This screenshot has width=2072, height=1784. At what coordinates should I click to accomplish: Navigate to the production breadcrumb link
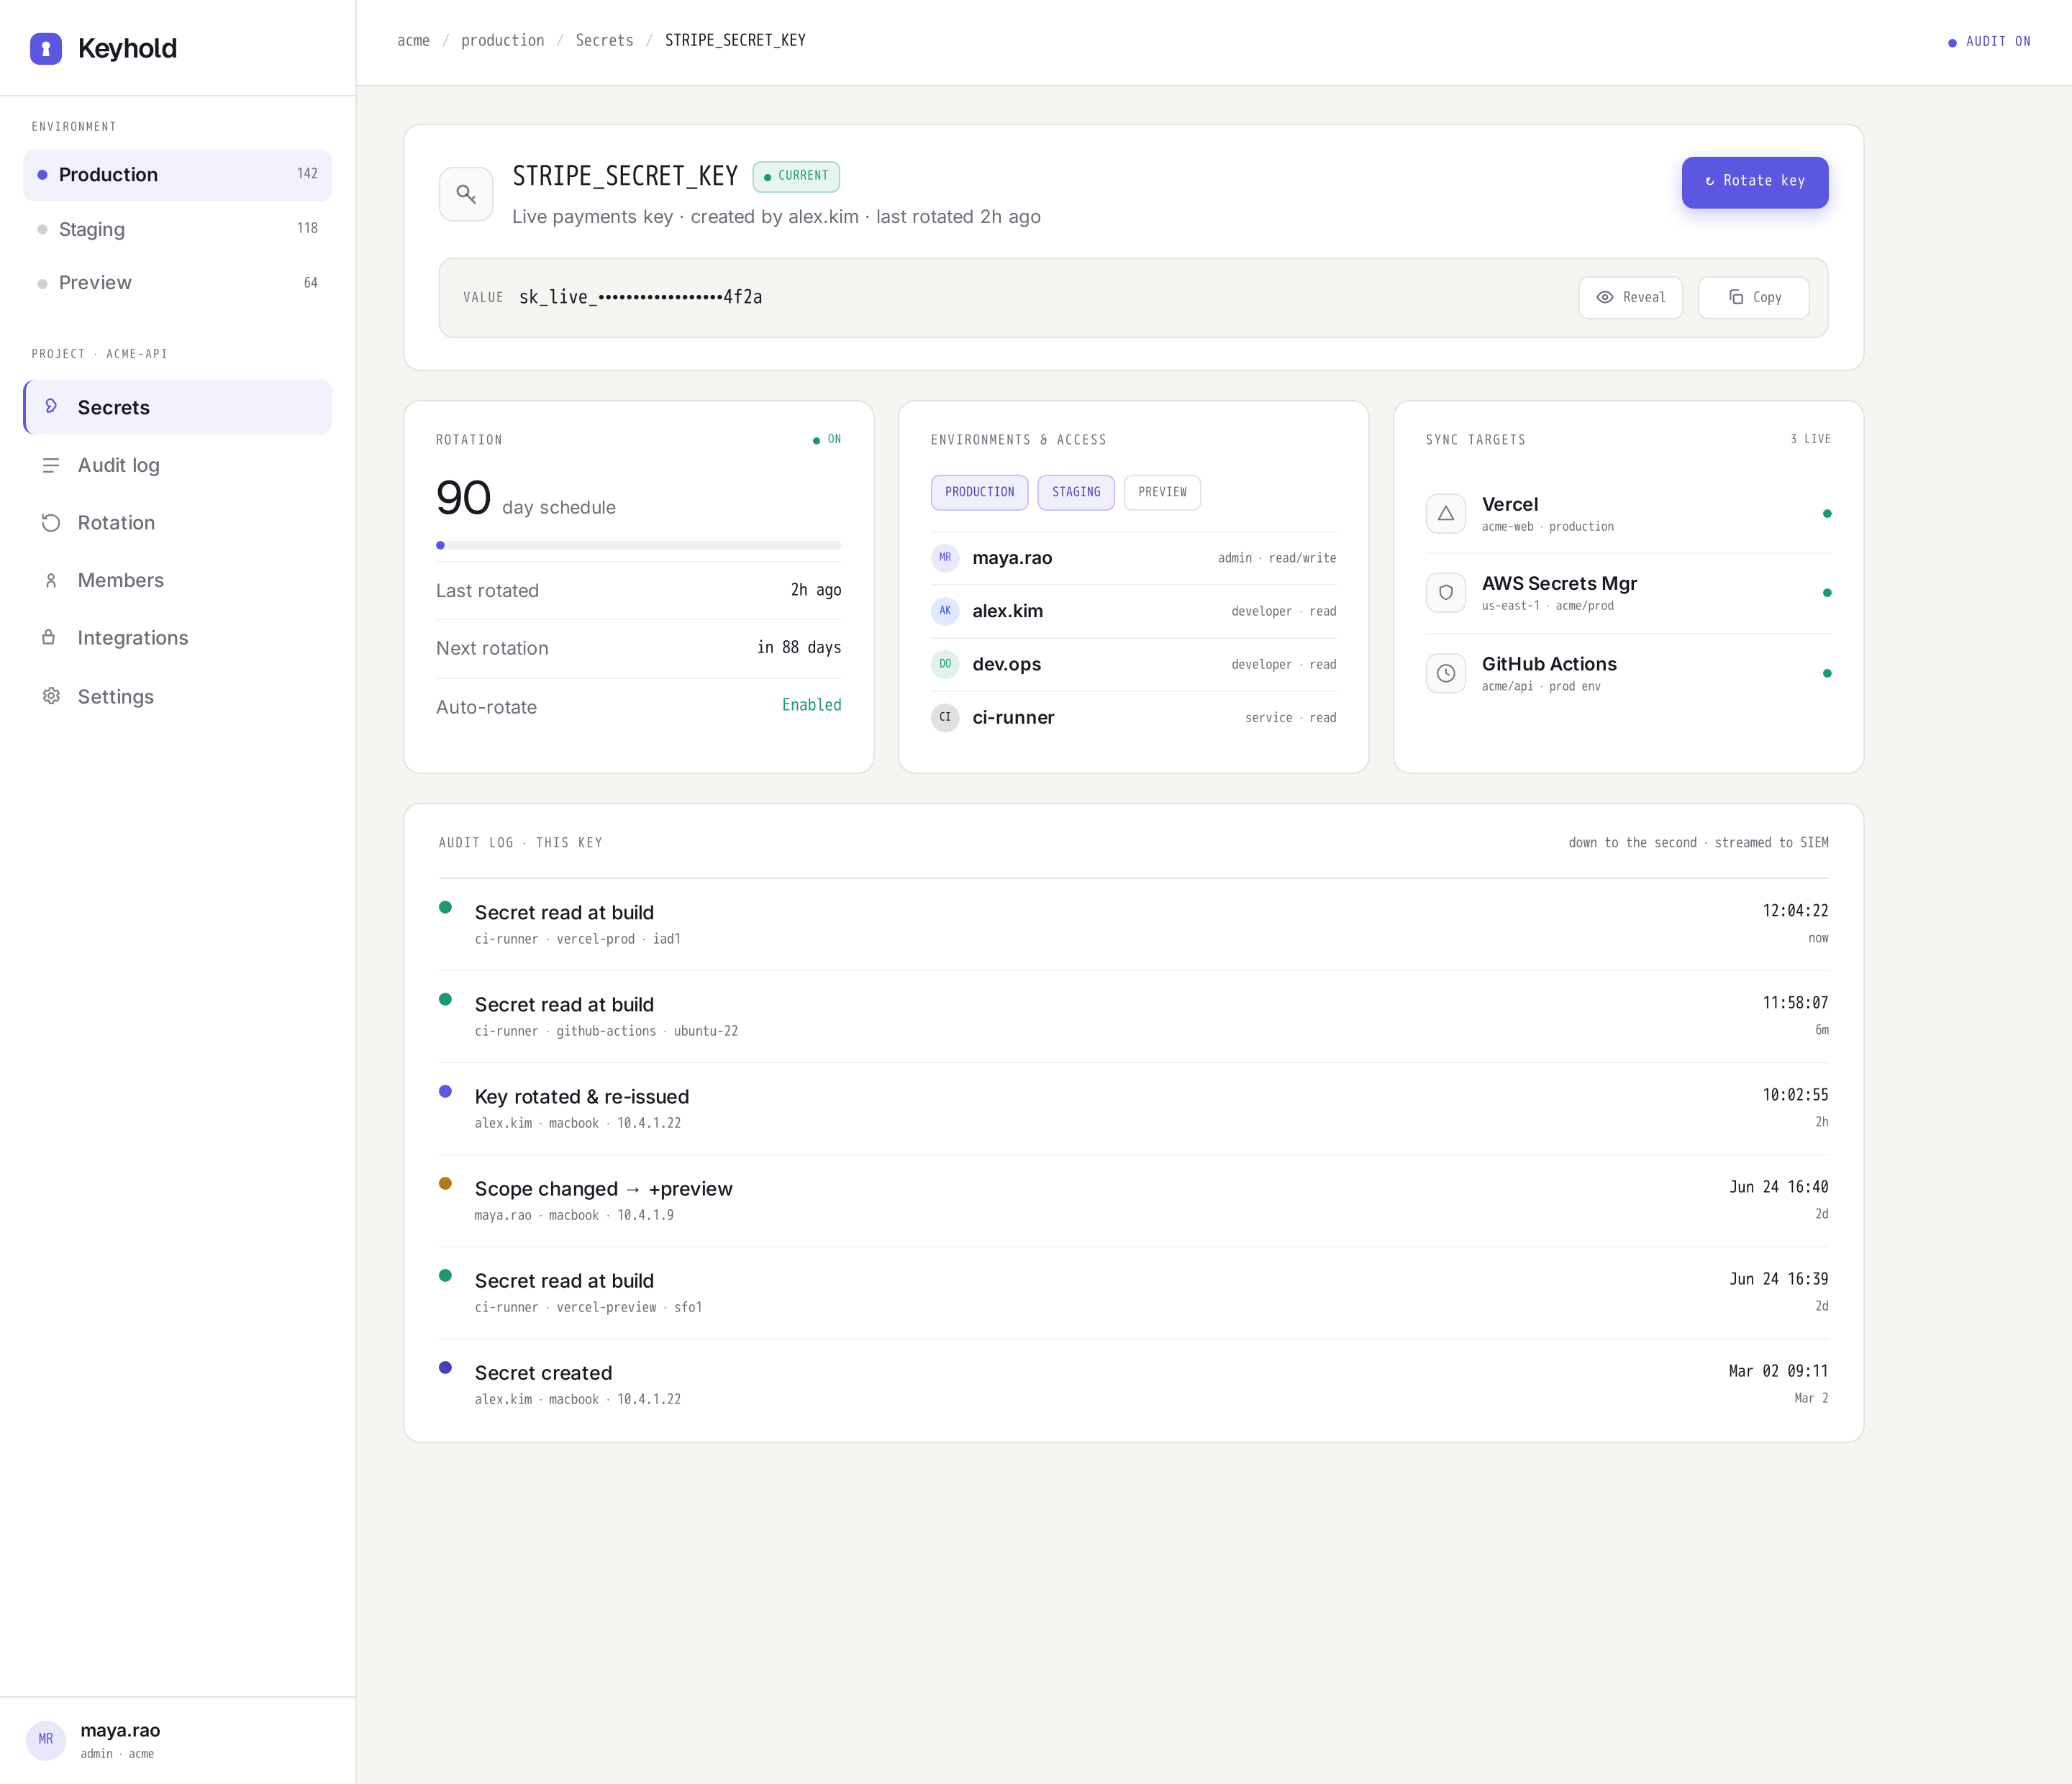[x=502, y=40]
